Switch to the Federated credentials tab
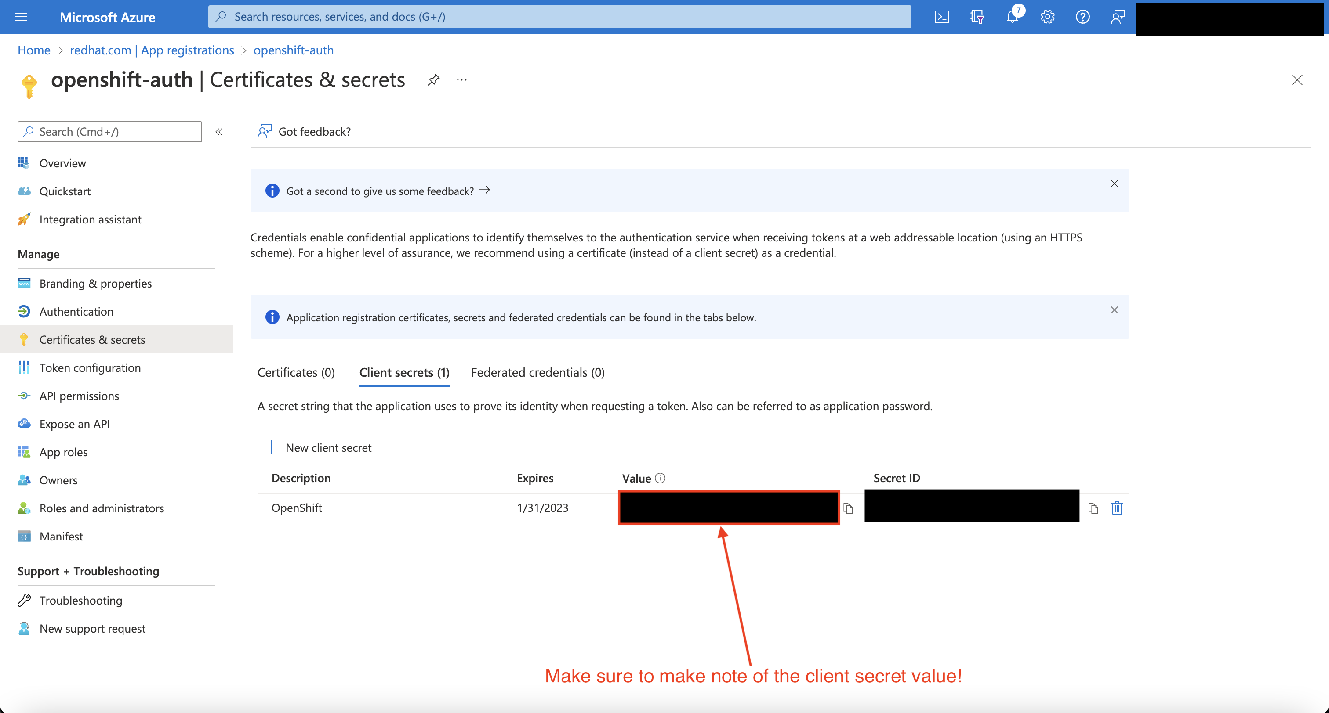Screen dimensions: 1329x713 [x=538, y=372]
